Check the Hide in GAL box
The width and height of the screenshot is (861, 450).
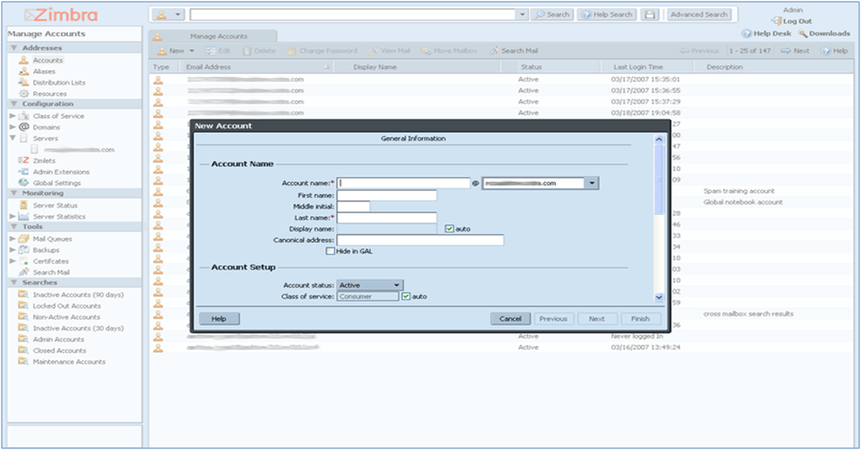(x=330, y=251)
